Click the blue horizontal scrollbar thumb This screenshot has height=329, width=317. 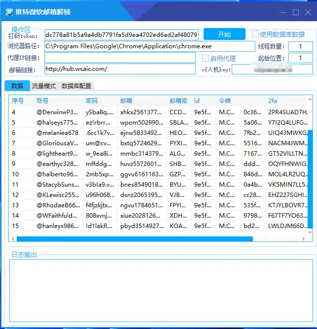pyautogui.click(x=135, y=239)
